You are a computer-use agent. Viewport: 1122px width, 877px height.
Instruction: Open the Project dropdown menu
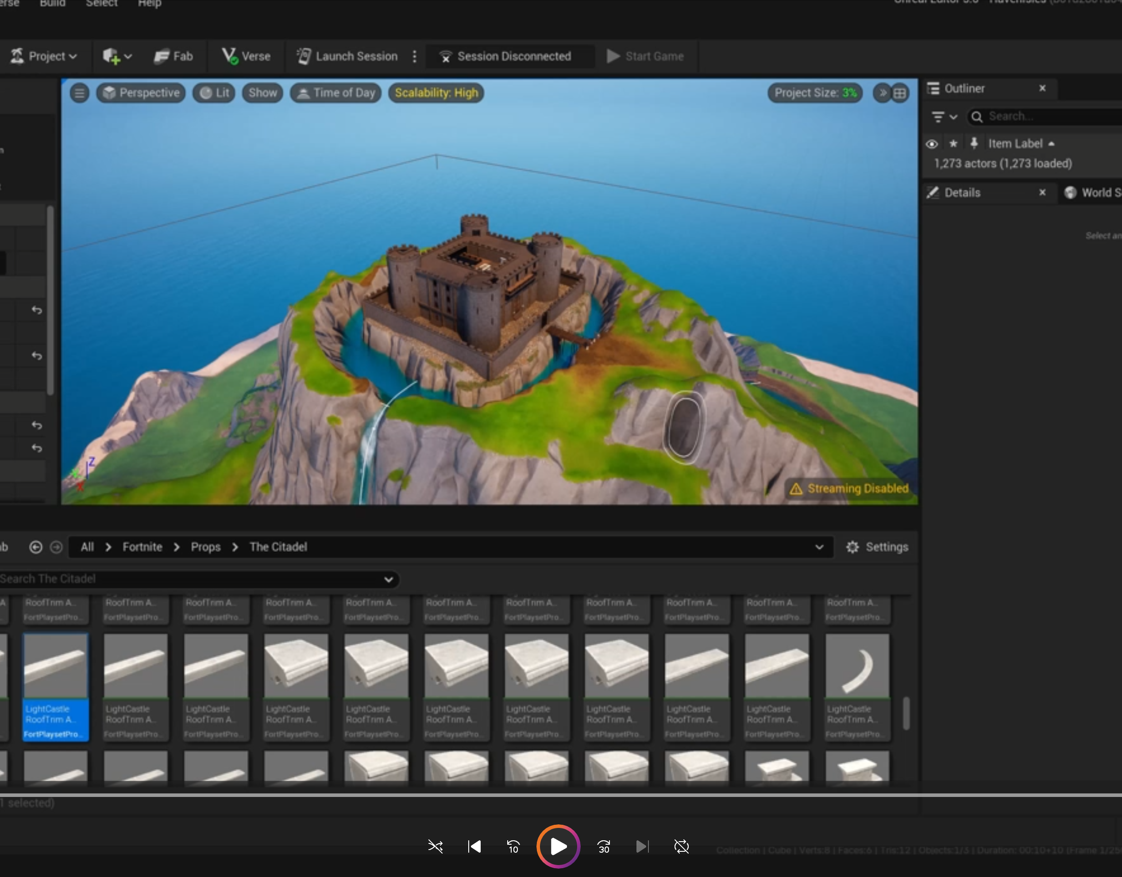[44, 57]
